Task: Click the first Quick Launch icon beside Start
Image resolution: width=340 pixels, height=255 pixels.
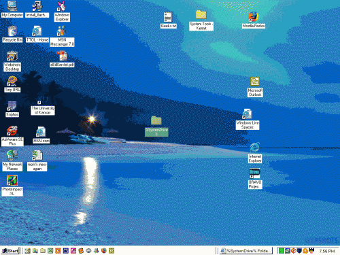Action: [x=28, y=251]
